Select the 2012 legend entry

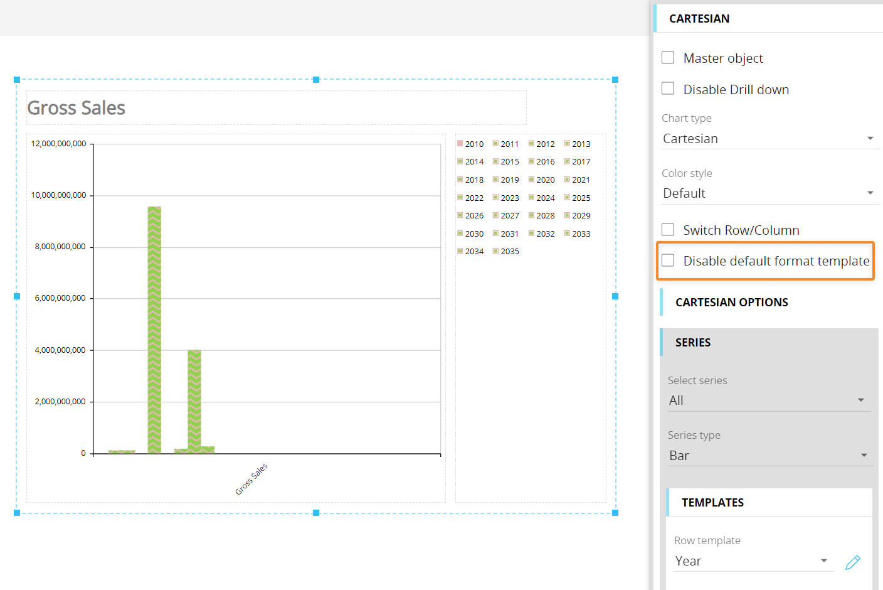(x=542, y=144)
